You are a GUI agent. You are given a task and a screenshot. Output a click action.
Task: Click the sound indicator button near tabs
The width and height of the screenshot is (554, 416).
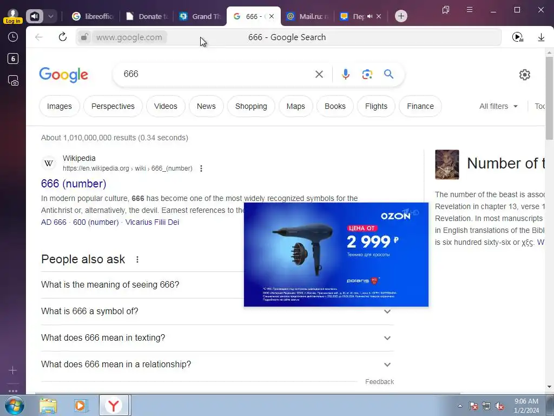35,16
